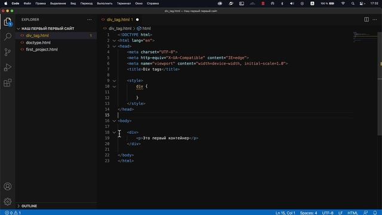Open the Source Control view

point(8,52)
